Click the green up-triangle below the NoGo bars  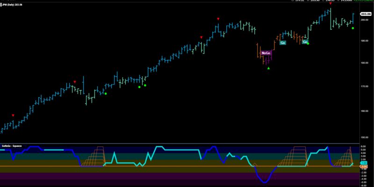coord(268,68)
